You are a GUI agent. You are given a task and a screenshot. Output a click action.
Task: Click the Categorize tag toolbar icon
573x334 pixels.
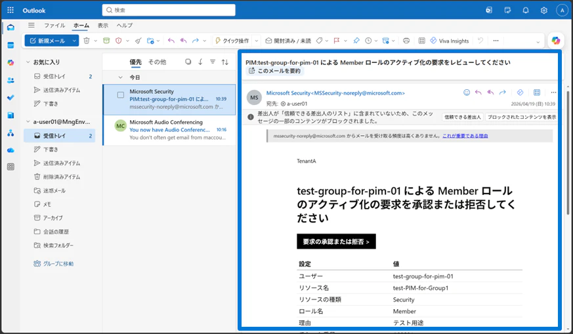[319, 41]
